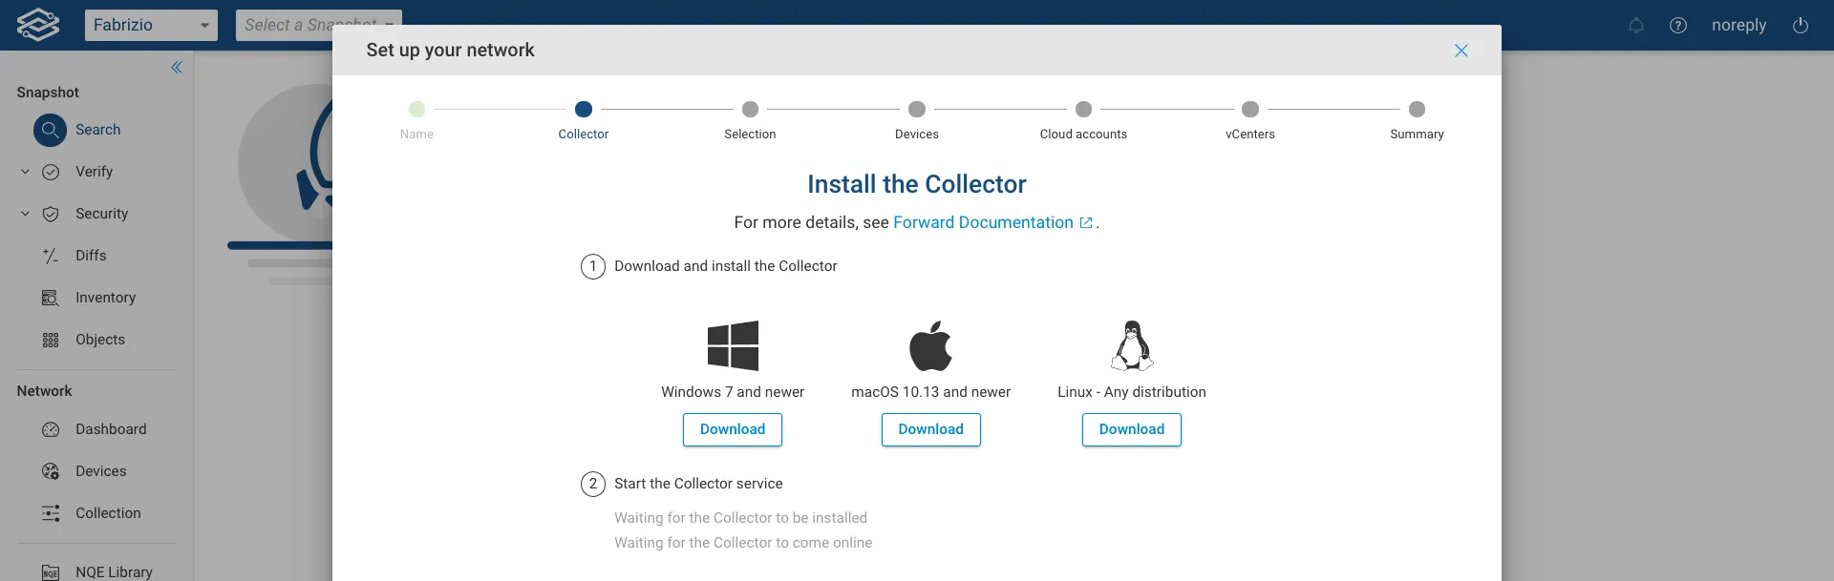Select the Selection wizard step
The image size is (1834, 581).
coord(750,120)
